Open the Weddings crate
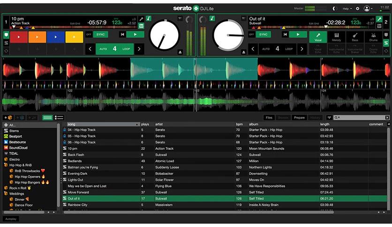This screenshot has height=227, width=392. 16,194
